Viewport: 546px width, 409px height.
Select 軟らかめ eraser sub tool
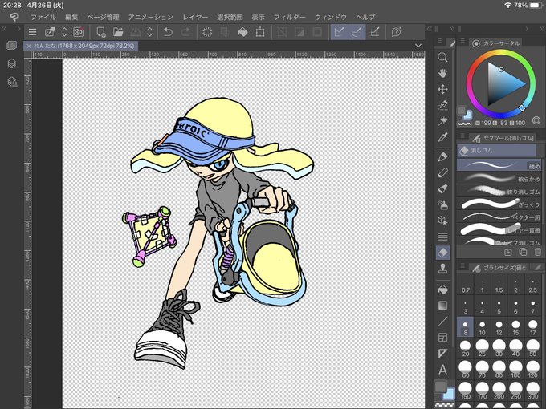pyautogui.click(x=499, y=178)
